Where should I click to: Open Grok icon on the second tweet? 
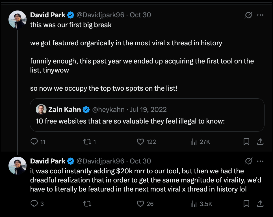248,161
